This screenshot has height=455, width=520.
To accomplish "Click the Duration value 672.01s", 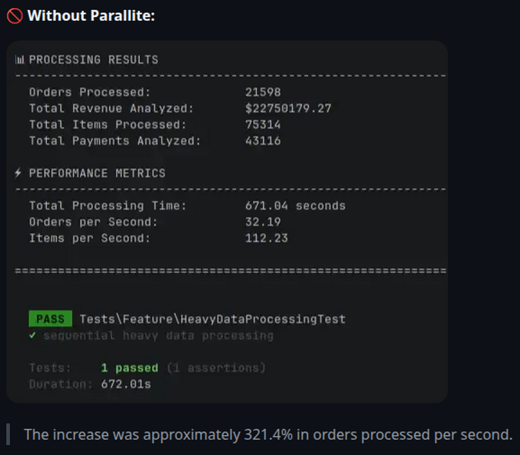I will click(126, 384).
